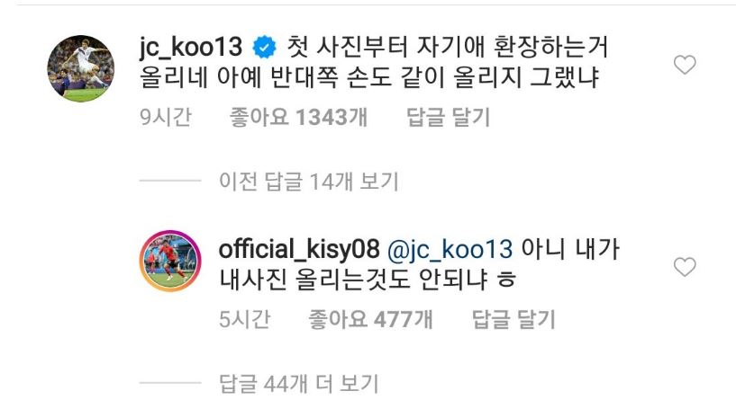Viewport: 736px width, 409px height.
Task: Click the 9시간 timestamp
Action: (x=166, y=117)
